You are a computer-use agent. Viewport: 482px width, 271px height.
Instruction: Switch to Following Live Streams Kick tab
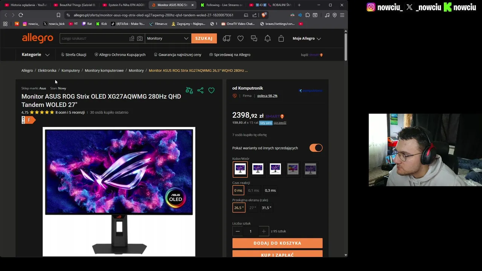point(221,5)
